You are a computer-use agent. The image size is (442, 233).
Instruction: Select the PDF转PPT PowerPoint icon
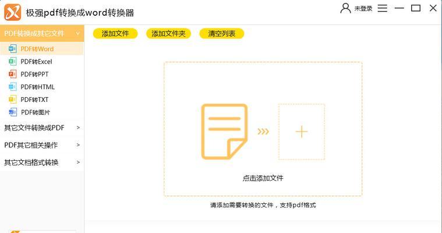coord(12,74)
